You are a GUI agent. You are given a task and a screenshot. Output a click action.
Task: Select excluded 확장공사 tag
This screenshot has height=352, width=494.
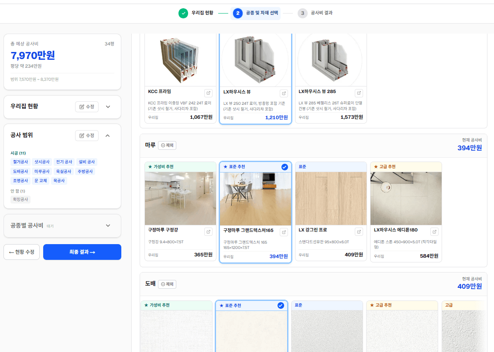[x=21, y=199]
